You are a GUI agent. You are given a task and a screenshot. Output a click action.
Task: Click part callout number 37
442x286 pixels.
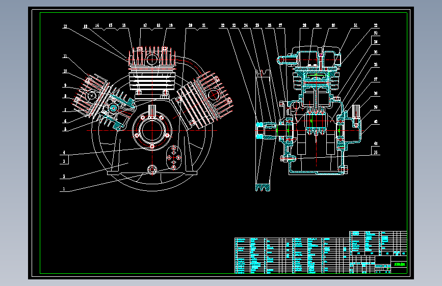point(376,79)
